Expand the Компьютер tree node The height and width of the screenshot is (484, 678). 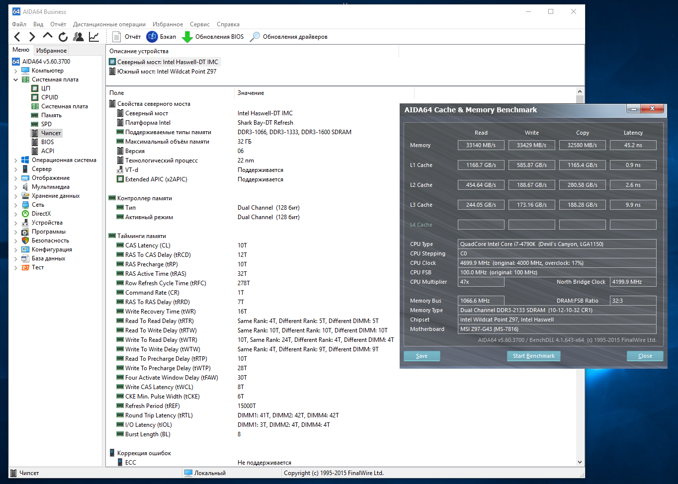(x=16, y=71)
